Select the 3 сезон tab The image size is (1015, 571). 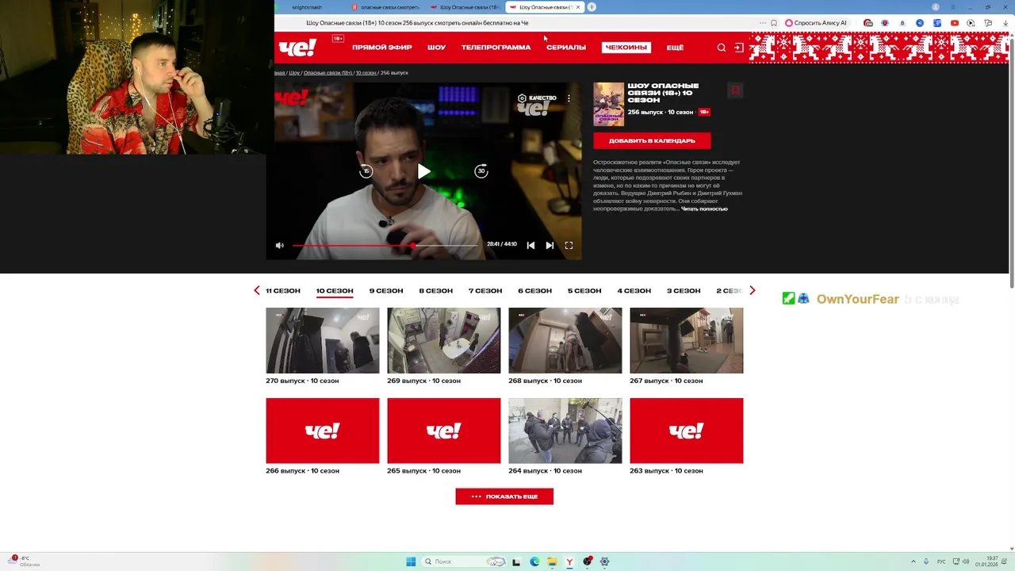(x=684, y=291)
